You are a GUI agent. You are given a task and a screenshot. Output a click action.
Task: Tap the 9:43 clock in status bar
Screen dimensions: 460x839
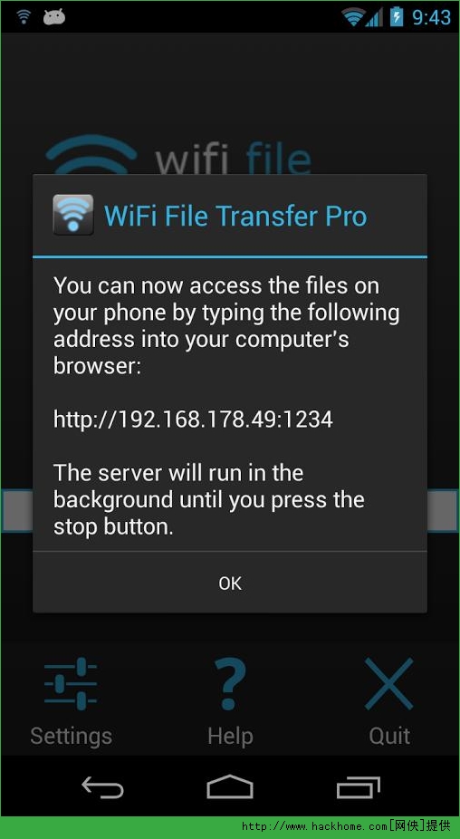coord(431,17)
